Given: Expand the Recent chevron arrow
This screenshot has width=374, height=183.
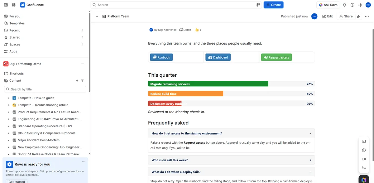Looking at the screenshot, I should tap(82, 30).
